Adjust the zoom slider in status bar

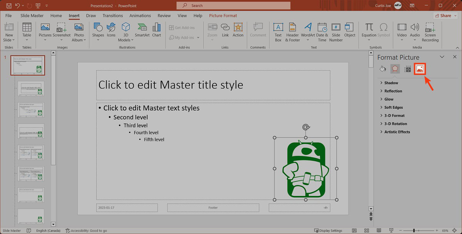(414, 231)
